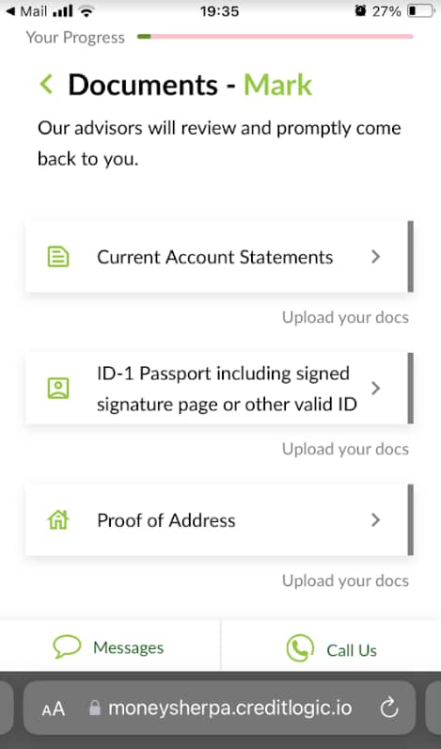Tap the Messages speech bubble icon
This screenshot has height=749, width=441.
click(67, 646)
